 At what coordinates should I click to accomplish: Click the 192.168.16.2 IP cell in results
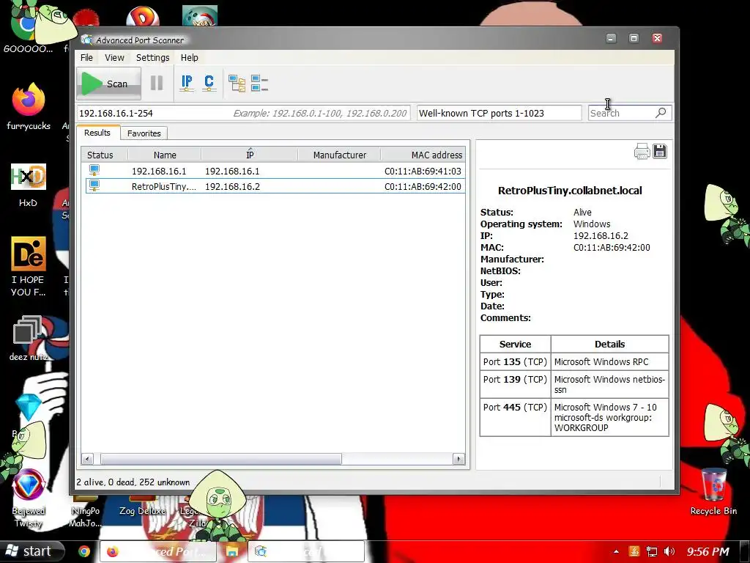(x=232, y=186)
